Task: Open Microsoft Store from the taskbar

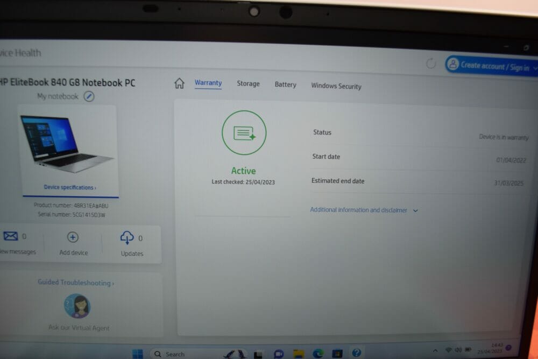Action: (x=337, y=353)
